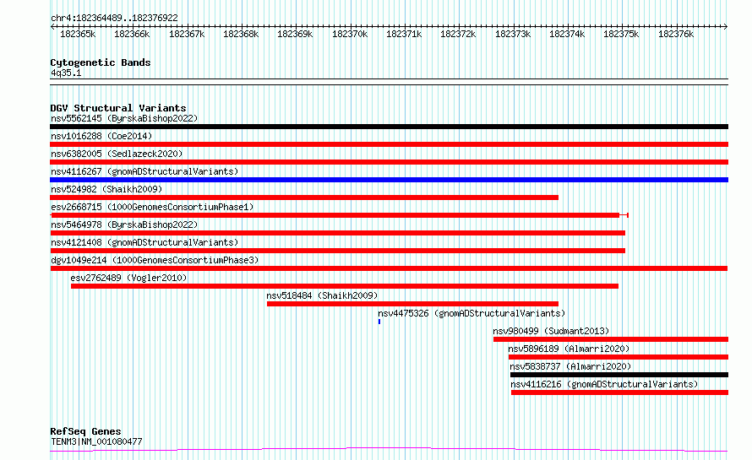Viewport: 752px width, 460px height.
Task: Click the nsv5562145 (ByrskaBishop2022) label
Action: tap(124, 118)
